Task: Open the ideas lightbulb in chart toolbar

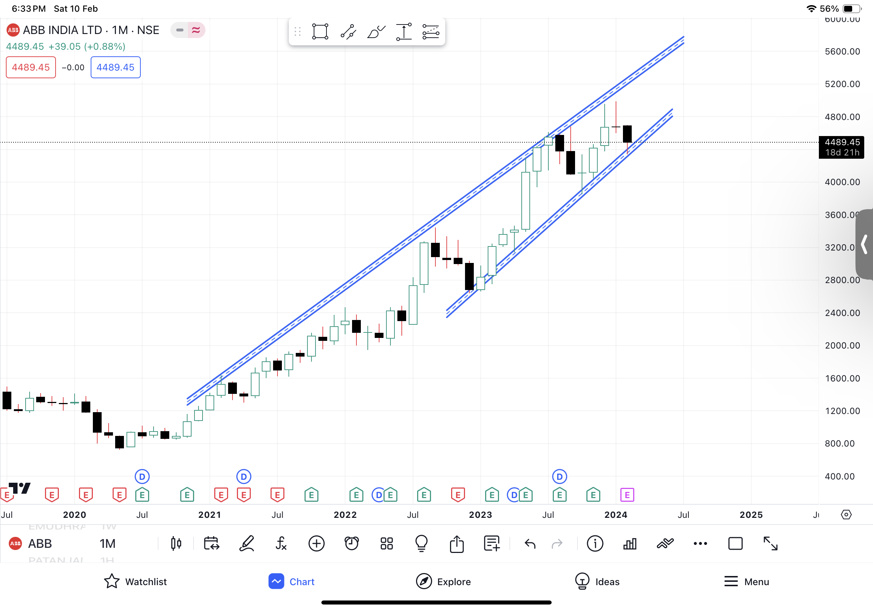Action: point(422,543)
